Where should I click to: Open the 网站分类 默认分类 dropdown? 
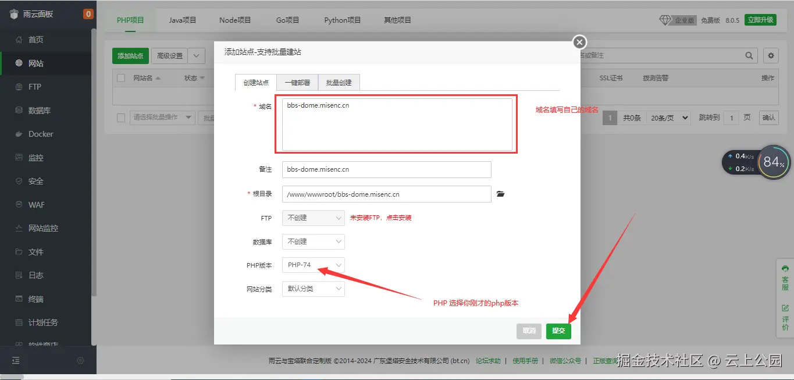314,289
